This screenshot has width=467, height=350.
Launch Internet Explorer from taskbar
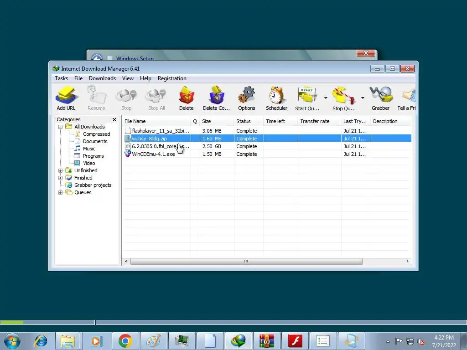click(x=41, y=341)
